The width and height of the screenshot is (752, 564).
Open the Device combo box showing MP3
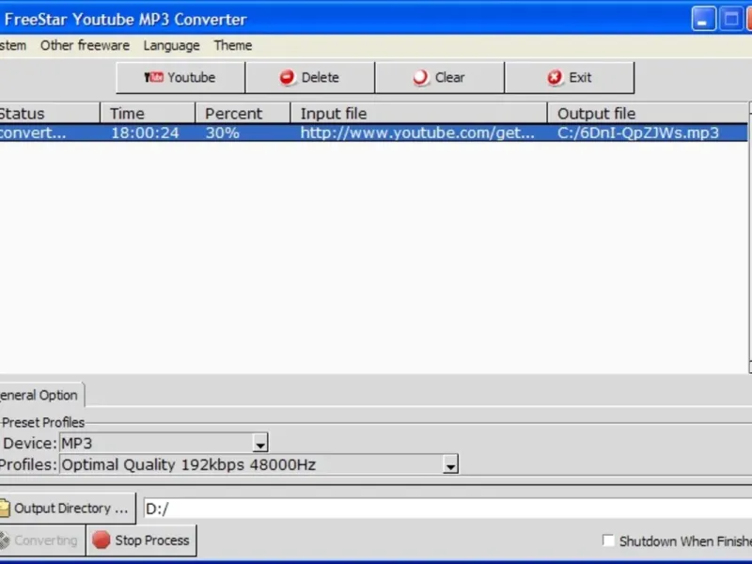pyautogui.click(x=164, y=443)
